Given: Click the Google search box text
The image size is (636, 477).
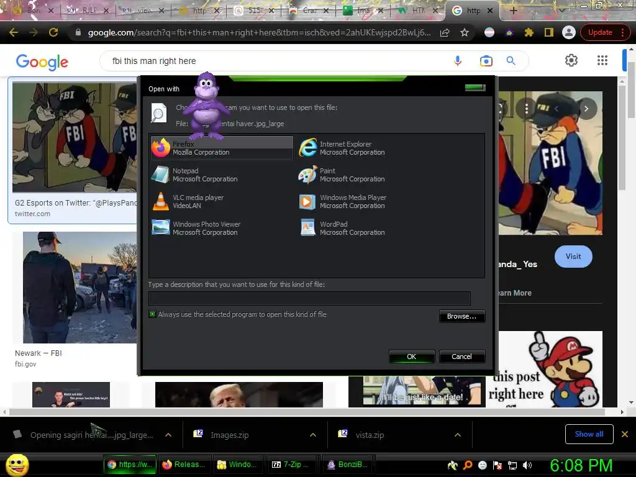Looking at the screenshot, I should coord(154,61).
